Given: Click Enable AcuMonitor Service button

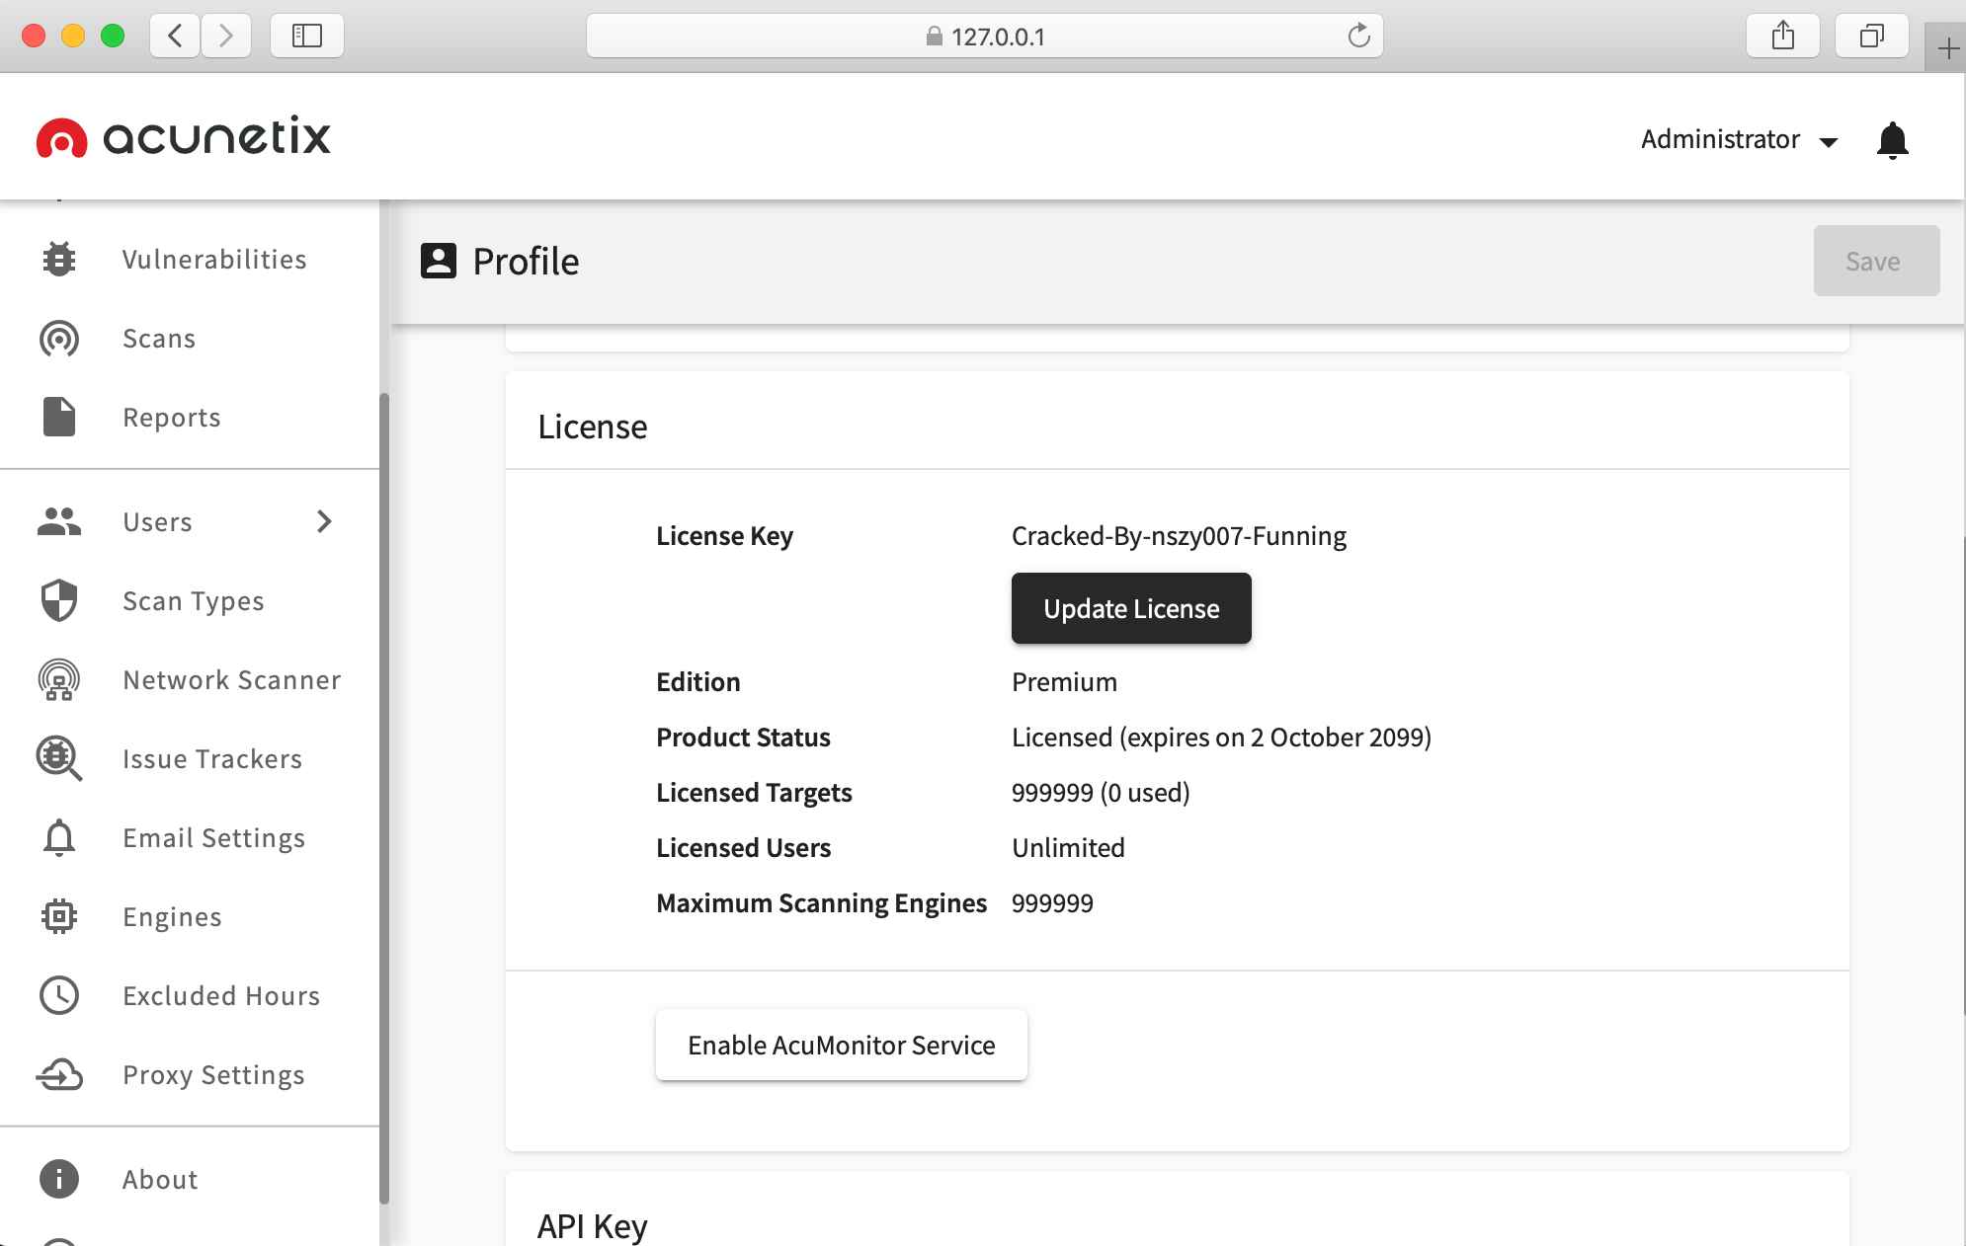Looking at the screenshot, I should click(x=841, y=1046).
